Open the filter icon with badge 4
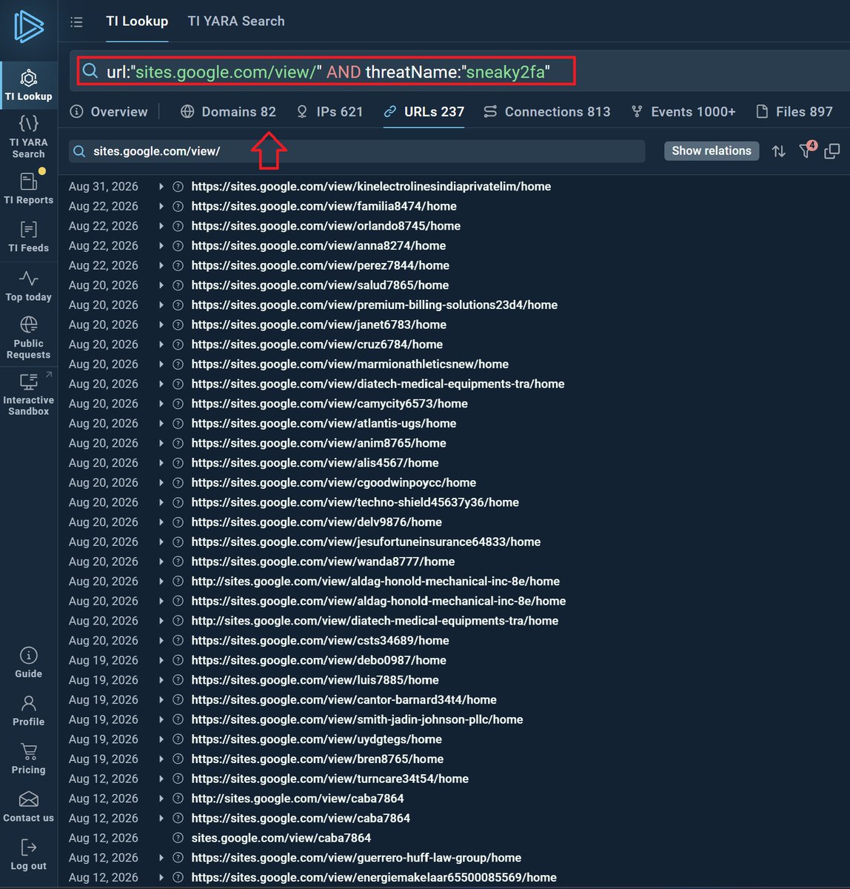The height and width of the screenshot is (889, 850). pos(807,150)
